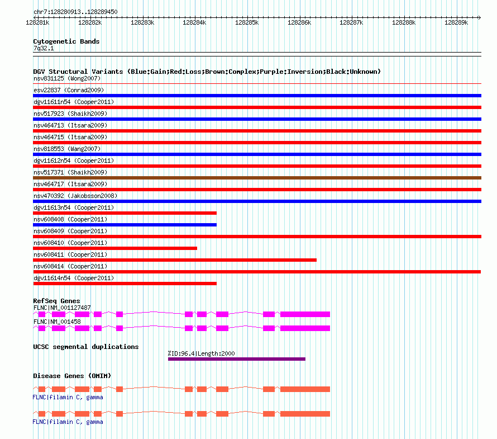This screenshot has height=439, width=497.
Task: Open variant nsv464713 (Itsara2009) label
Action: click(x=70, y=125)
